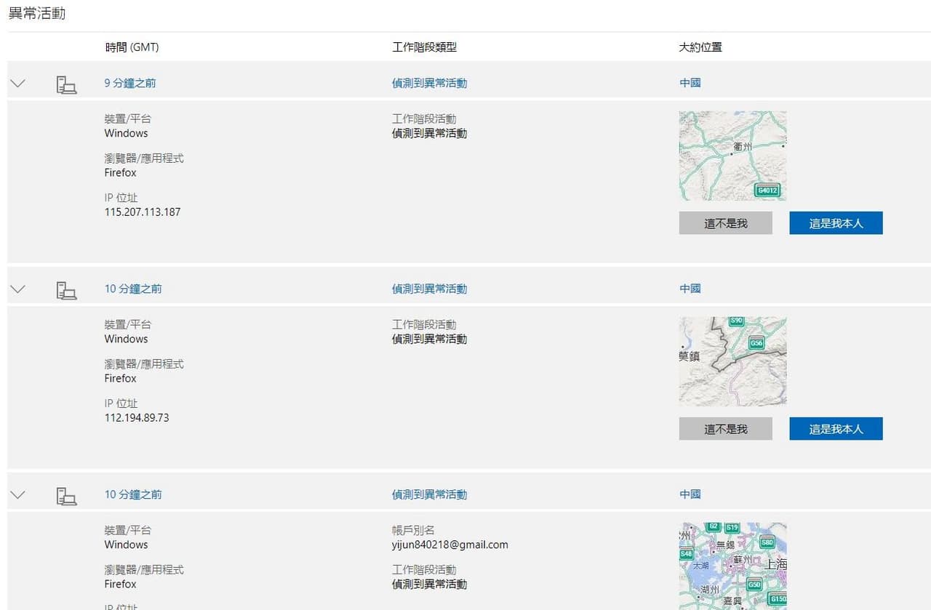Click 中國 link in the yijun840218 entry row
931x610 pixels.
tap(690, 494)
